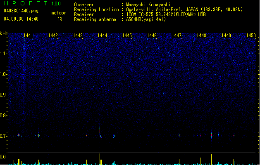Viewport: 260px width, 165px height.
Task: Click time marker 1450
Action: pyautogui.click(x=251, y=35)
